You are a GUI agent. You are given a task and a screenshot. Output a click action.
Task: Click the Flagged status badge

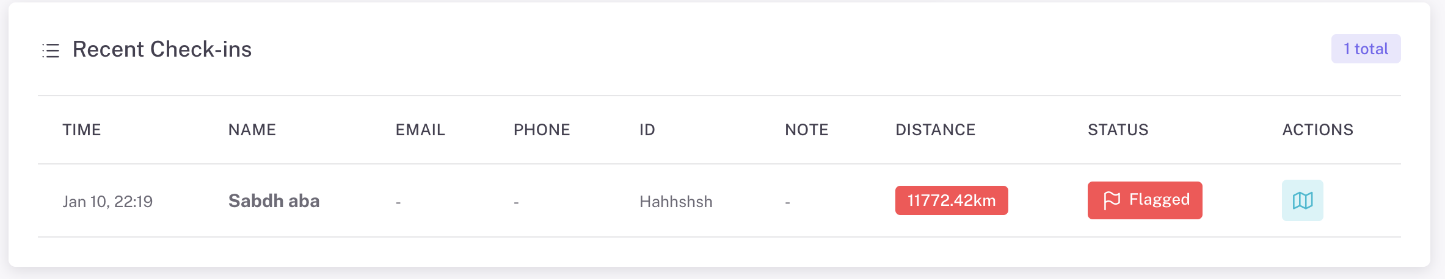[x=1145, y=200]
